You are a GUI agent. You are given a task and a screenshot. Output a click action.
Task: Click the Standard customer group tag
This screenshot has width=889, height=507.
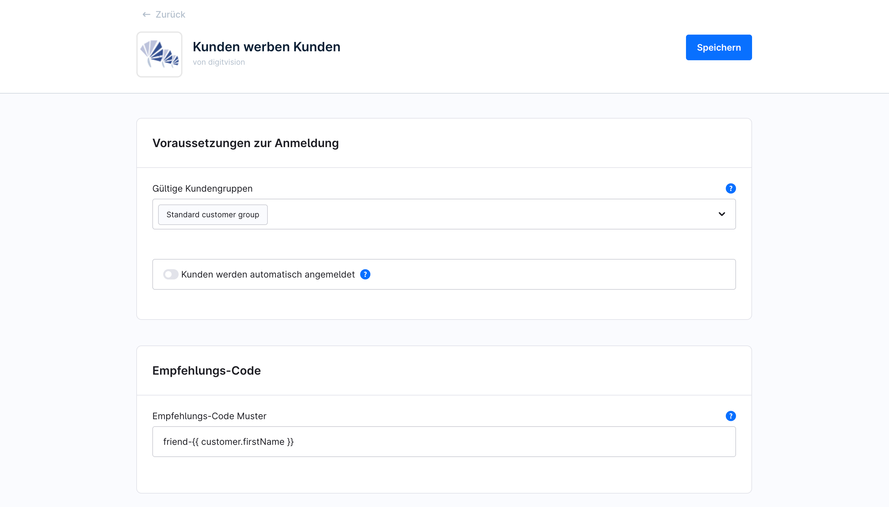tap(213, 214)
